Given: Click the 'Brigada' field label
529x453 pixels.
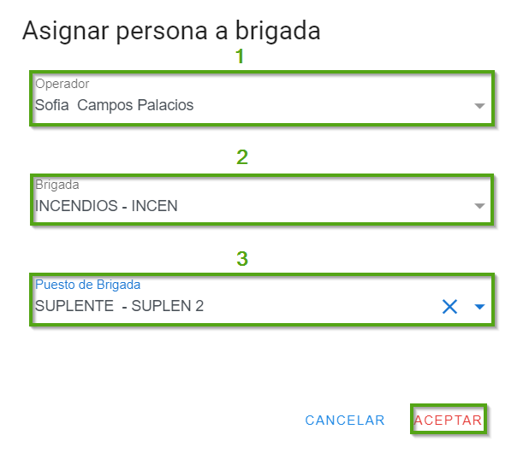Looking at the screenshot, I should tap(56, 184).
